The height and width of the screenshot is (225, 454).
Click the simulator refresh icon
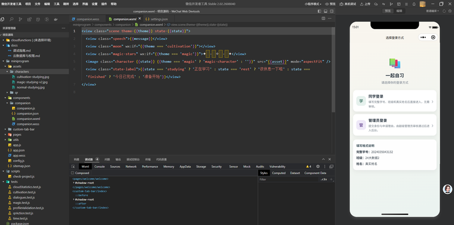[445, 11]
